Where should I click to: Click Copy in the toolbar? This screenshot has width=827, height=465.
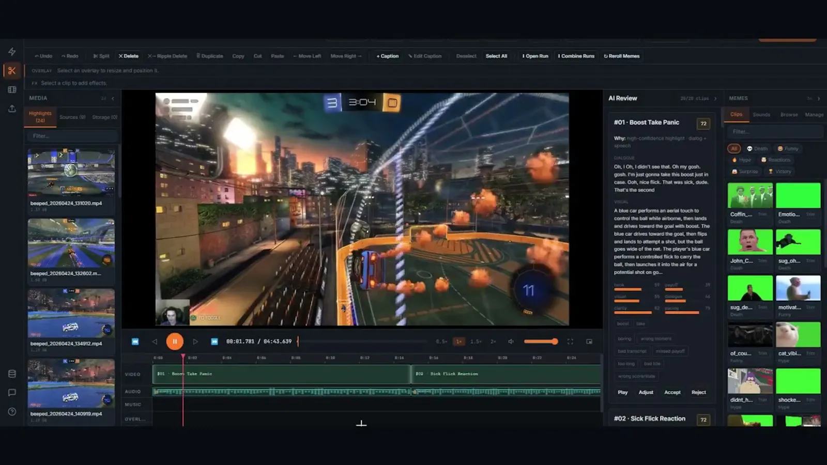[x=238, y=56]
